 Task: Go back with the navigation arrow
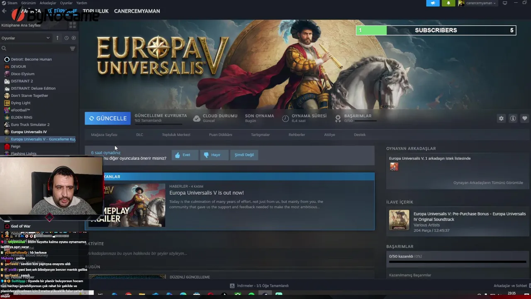4,11
